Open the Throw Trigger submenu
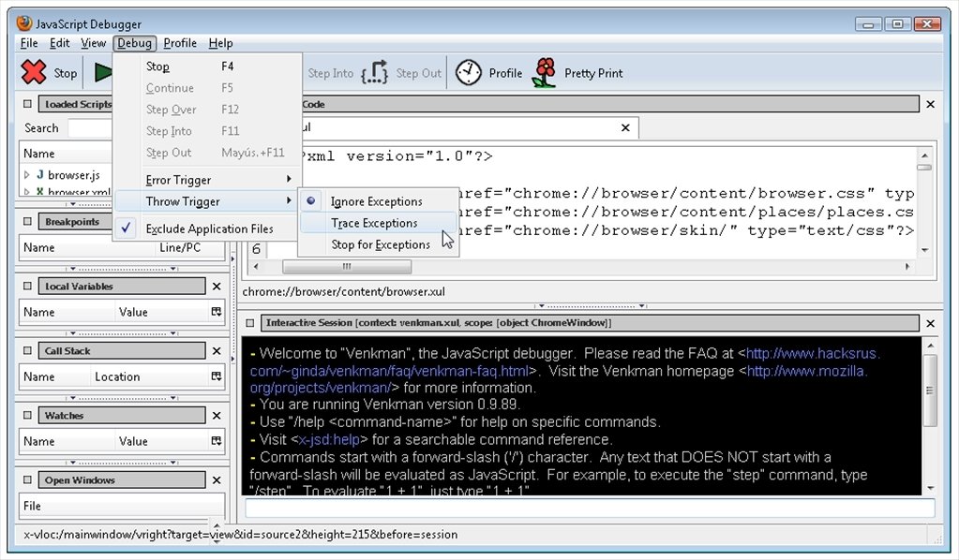 pos(207,201)
